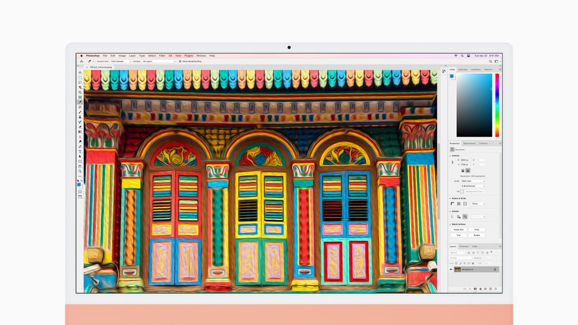This screenshot has height=325, width=578.
Task: Click the rainbow hue slider
Action: click(x=497, y=106)
